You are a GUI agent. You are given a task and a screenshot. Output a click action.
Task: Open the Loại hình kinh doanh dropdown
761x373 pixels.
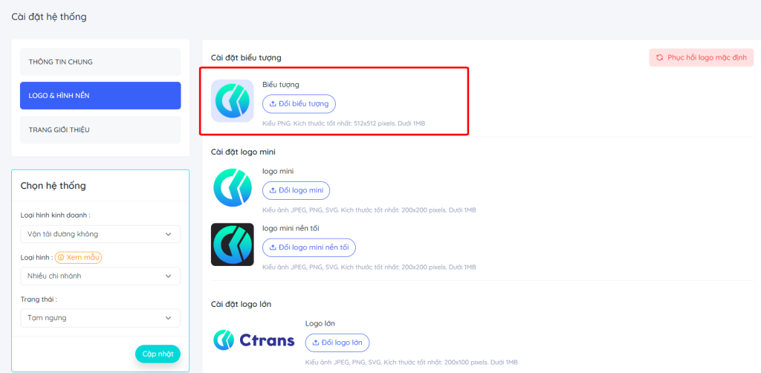coord(100,234)
